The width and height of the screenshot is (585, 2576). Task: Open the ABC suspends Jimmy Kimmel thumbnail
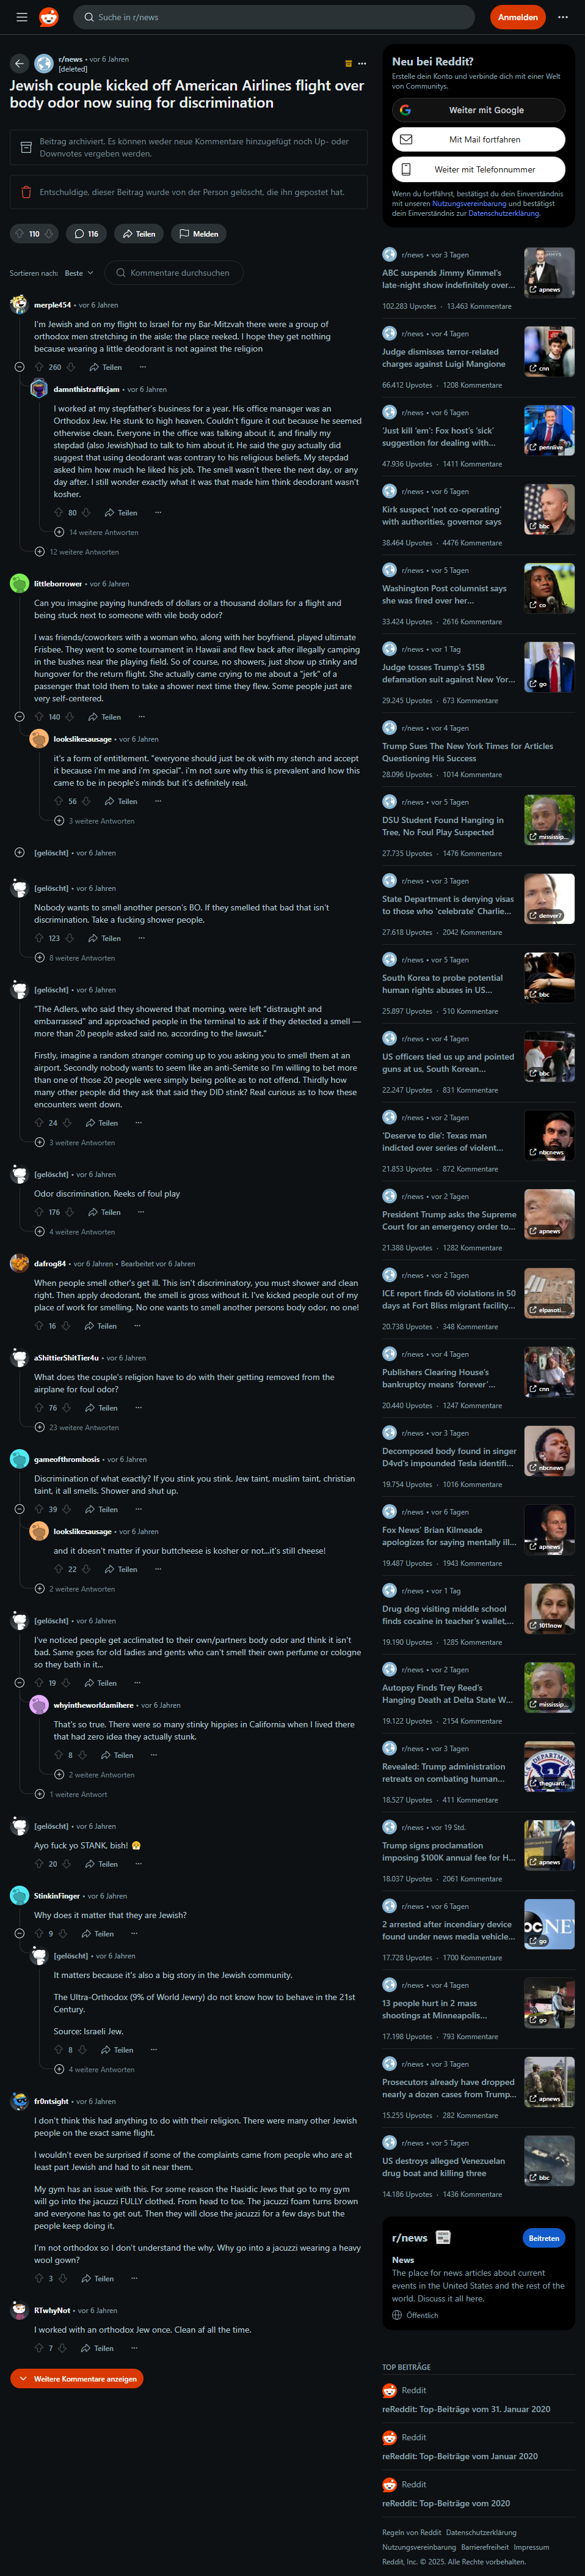[549, 272]
